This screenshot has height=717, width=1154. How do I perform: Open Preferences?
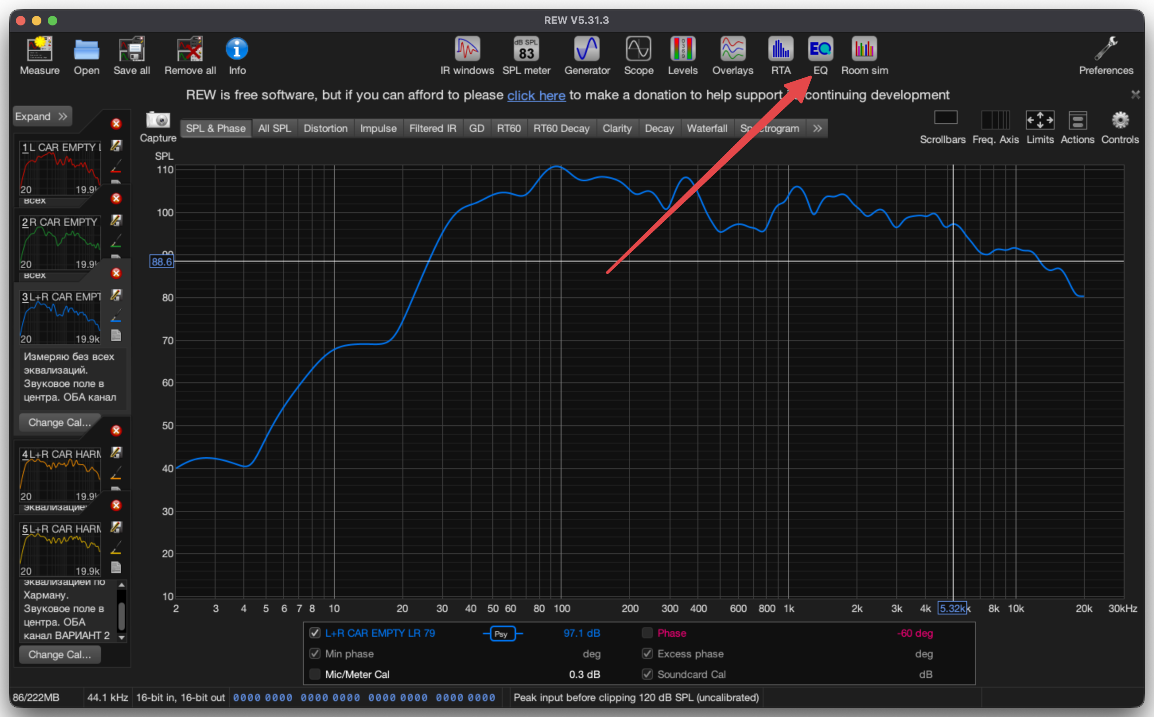click(1105, 56)
